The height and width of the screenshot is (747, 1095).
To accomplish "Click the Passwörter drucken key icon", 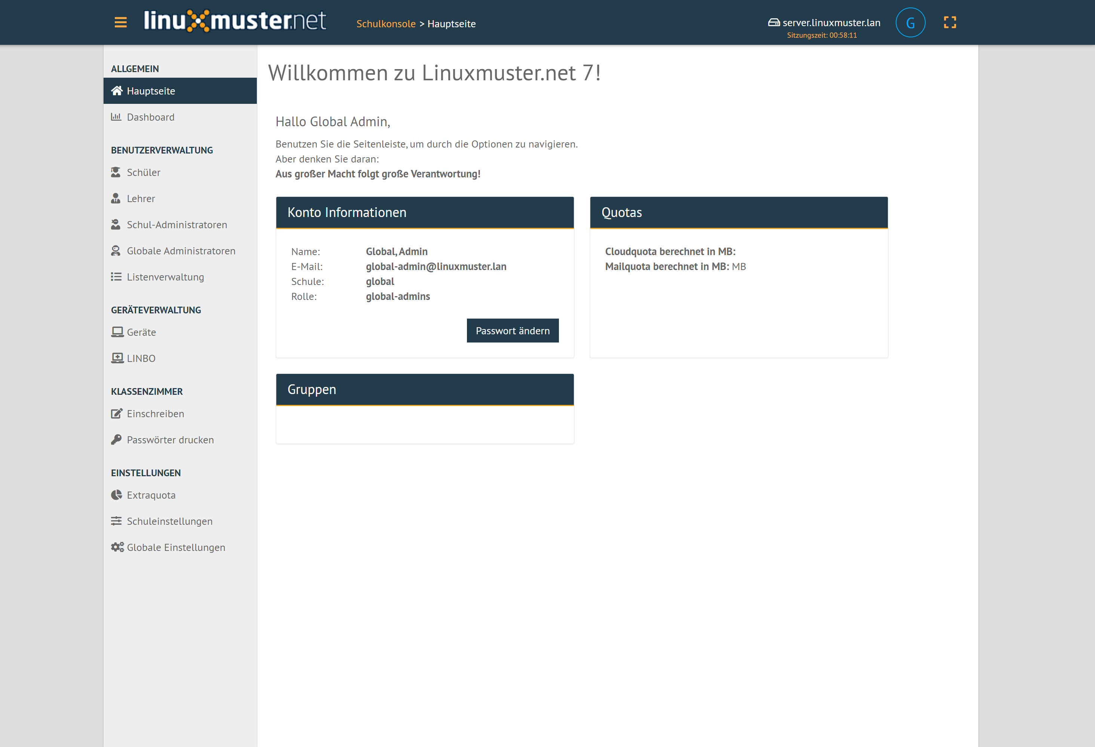I will click(116, 440).
